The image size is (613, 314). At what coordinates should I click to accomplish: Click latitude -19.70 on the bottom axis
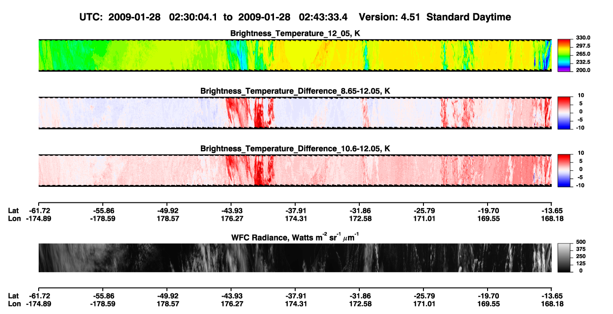488,296
